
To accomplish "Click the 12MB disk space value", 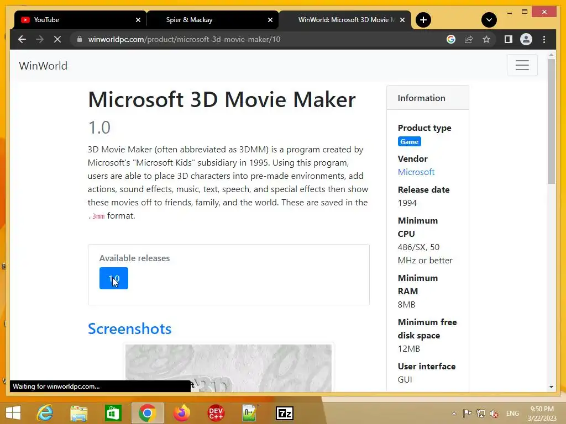I will pyautogui.click(x=409, y=349).
